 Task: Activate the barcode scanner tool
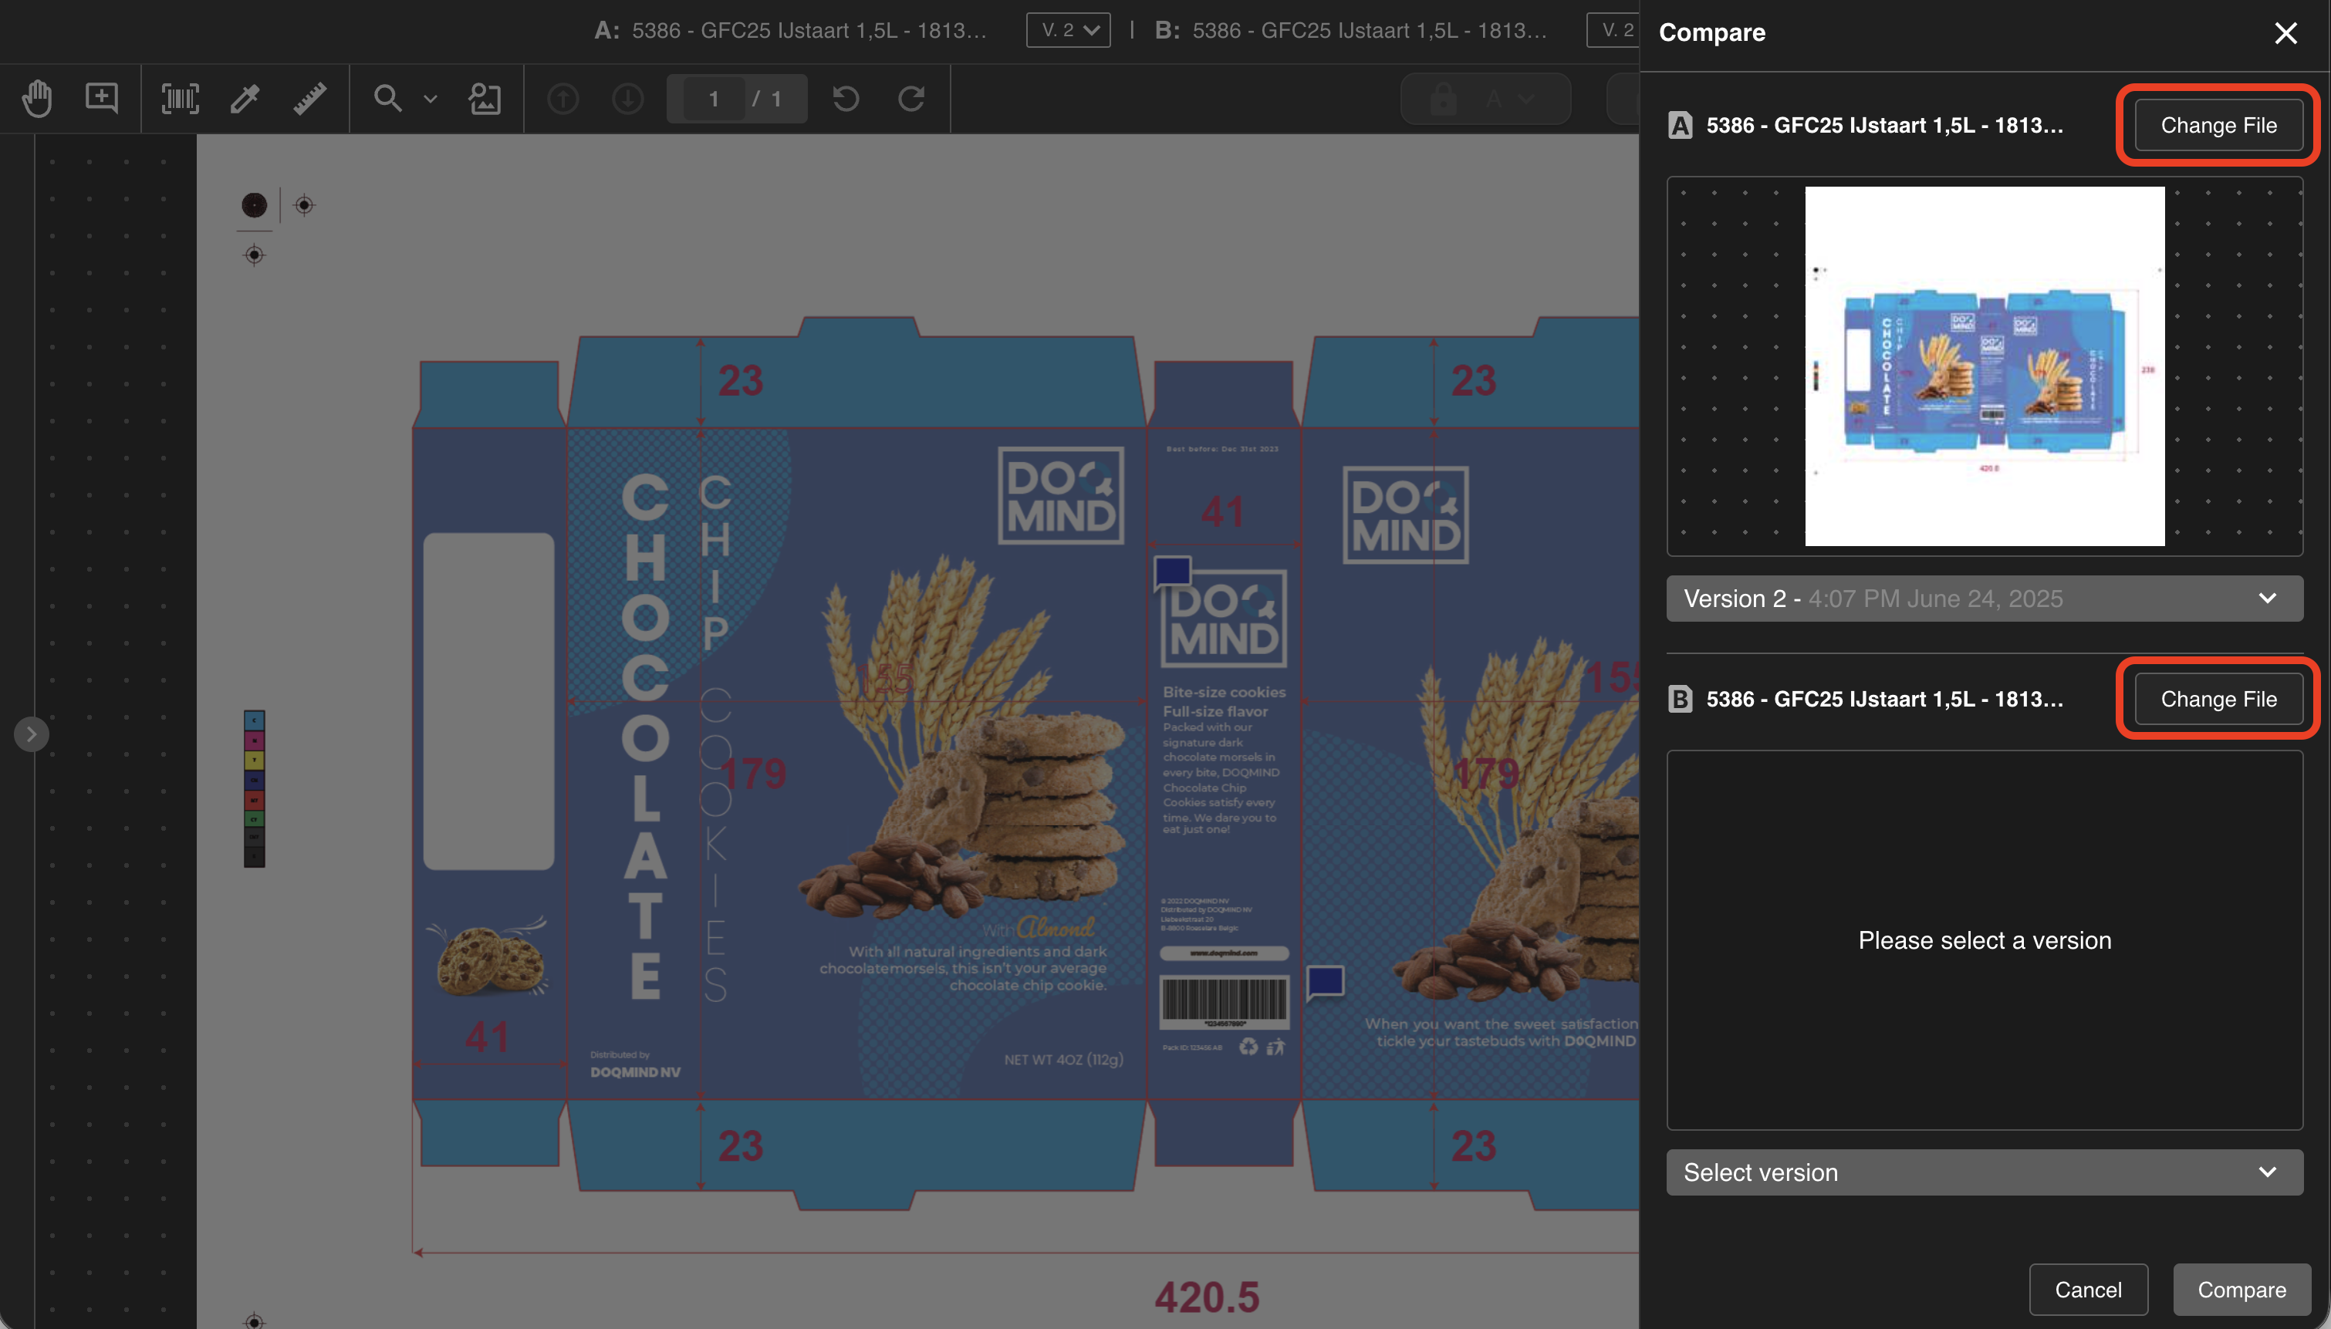(180, 99)
